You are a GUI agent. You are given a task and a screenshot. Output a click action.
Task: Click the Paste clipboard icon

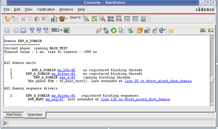(x=37, y=19)
